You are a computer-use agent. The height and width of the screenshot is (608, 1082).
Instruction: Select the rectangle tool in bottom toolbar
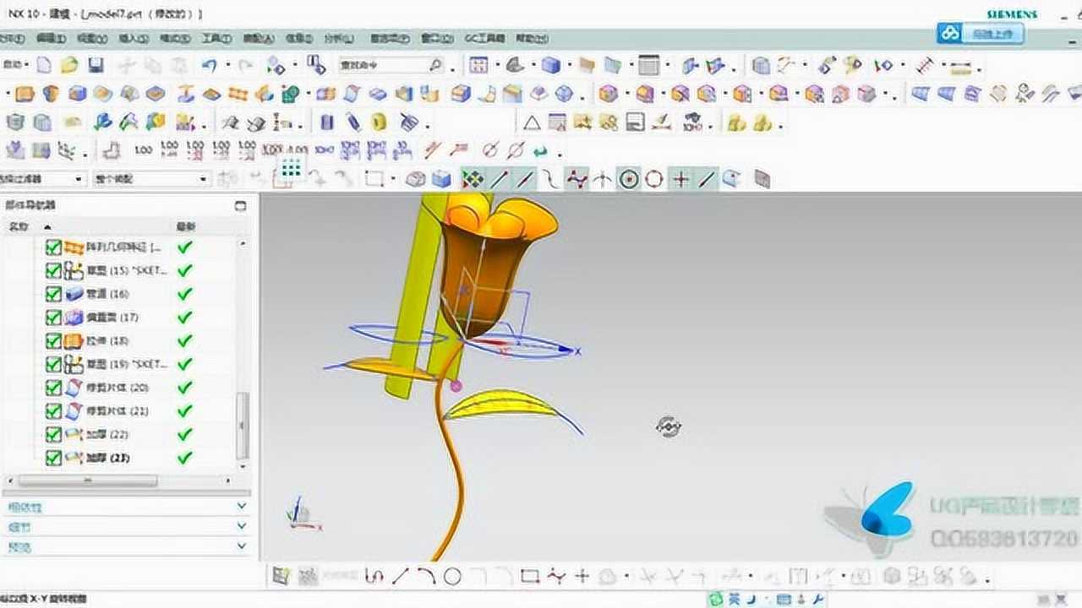click(x=530, y=577)
